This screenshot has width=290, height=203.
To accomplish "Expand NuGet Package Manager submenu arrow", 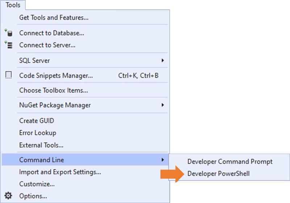I will click(x=163, y=105).
